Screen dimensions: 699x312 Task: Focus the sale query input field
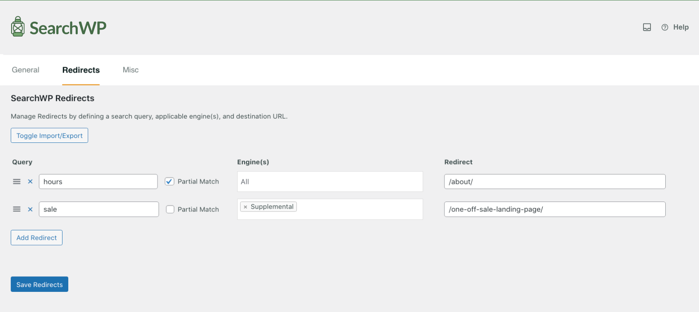point(99,209)
